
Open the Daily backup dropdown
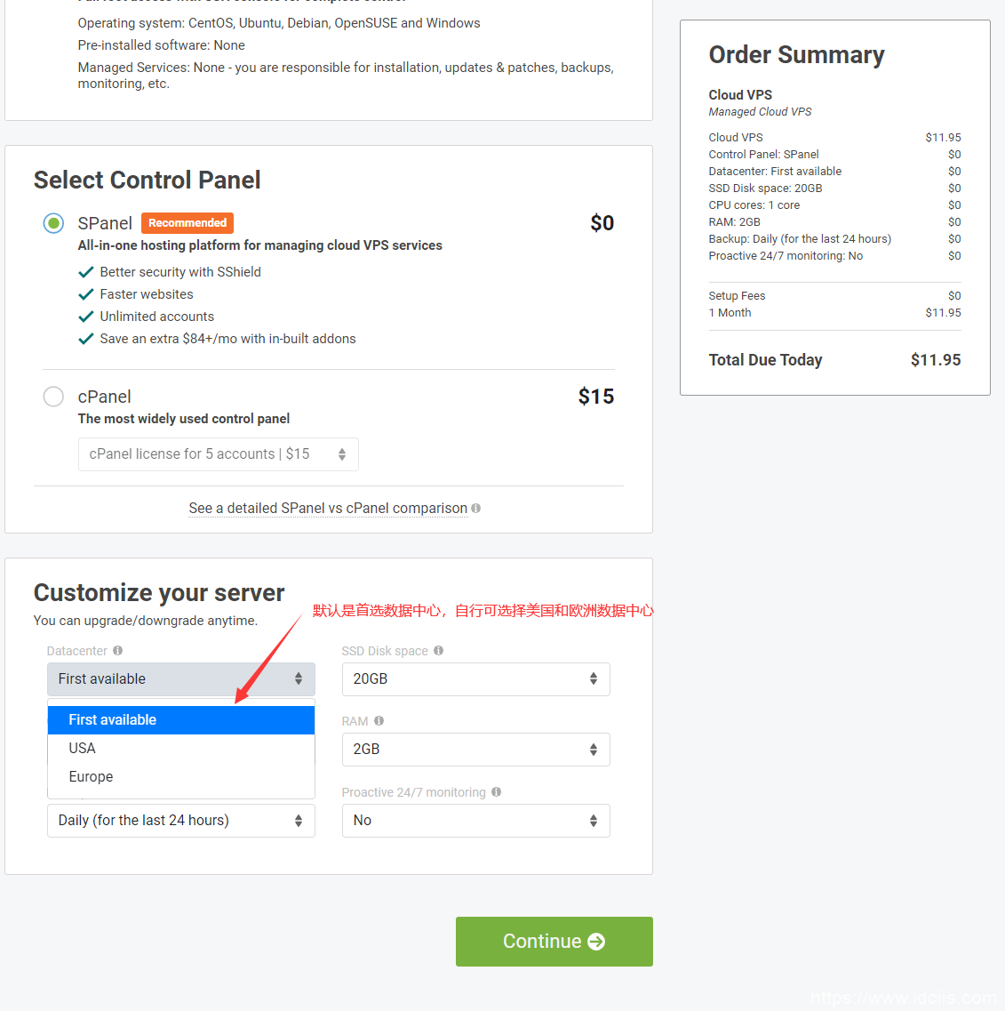coord(180,821)
